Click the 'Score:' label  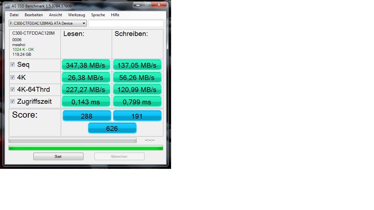pos(25,115)
